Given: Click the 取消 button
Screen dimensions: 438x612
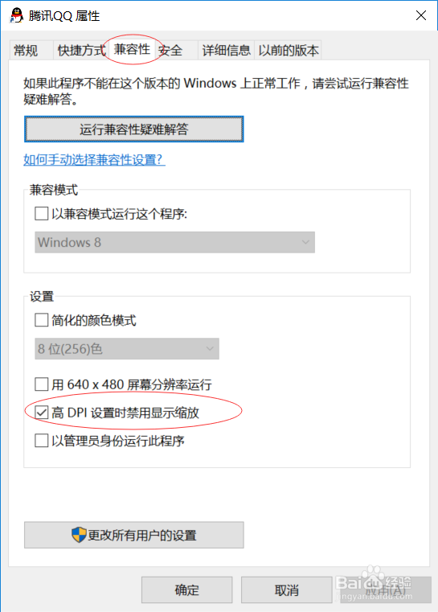Looking at the screenshot, I should point(286,589).
